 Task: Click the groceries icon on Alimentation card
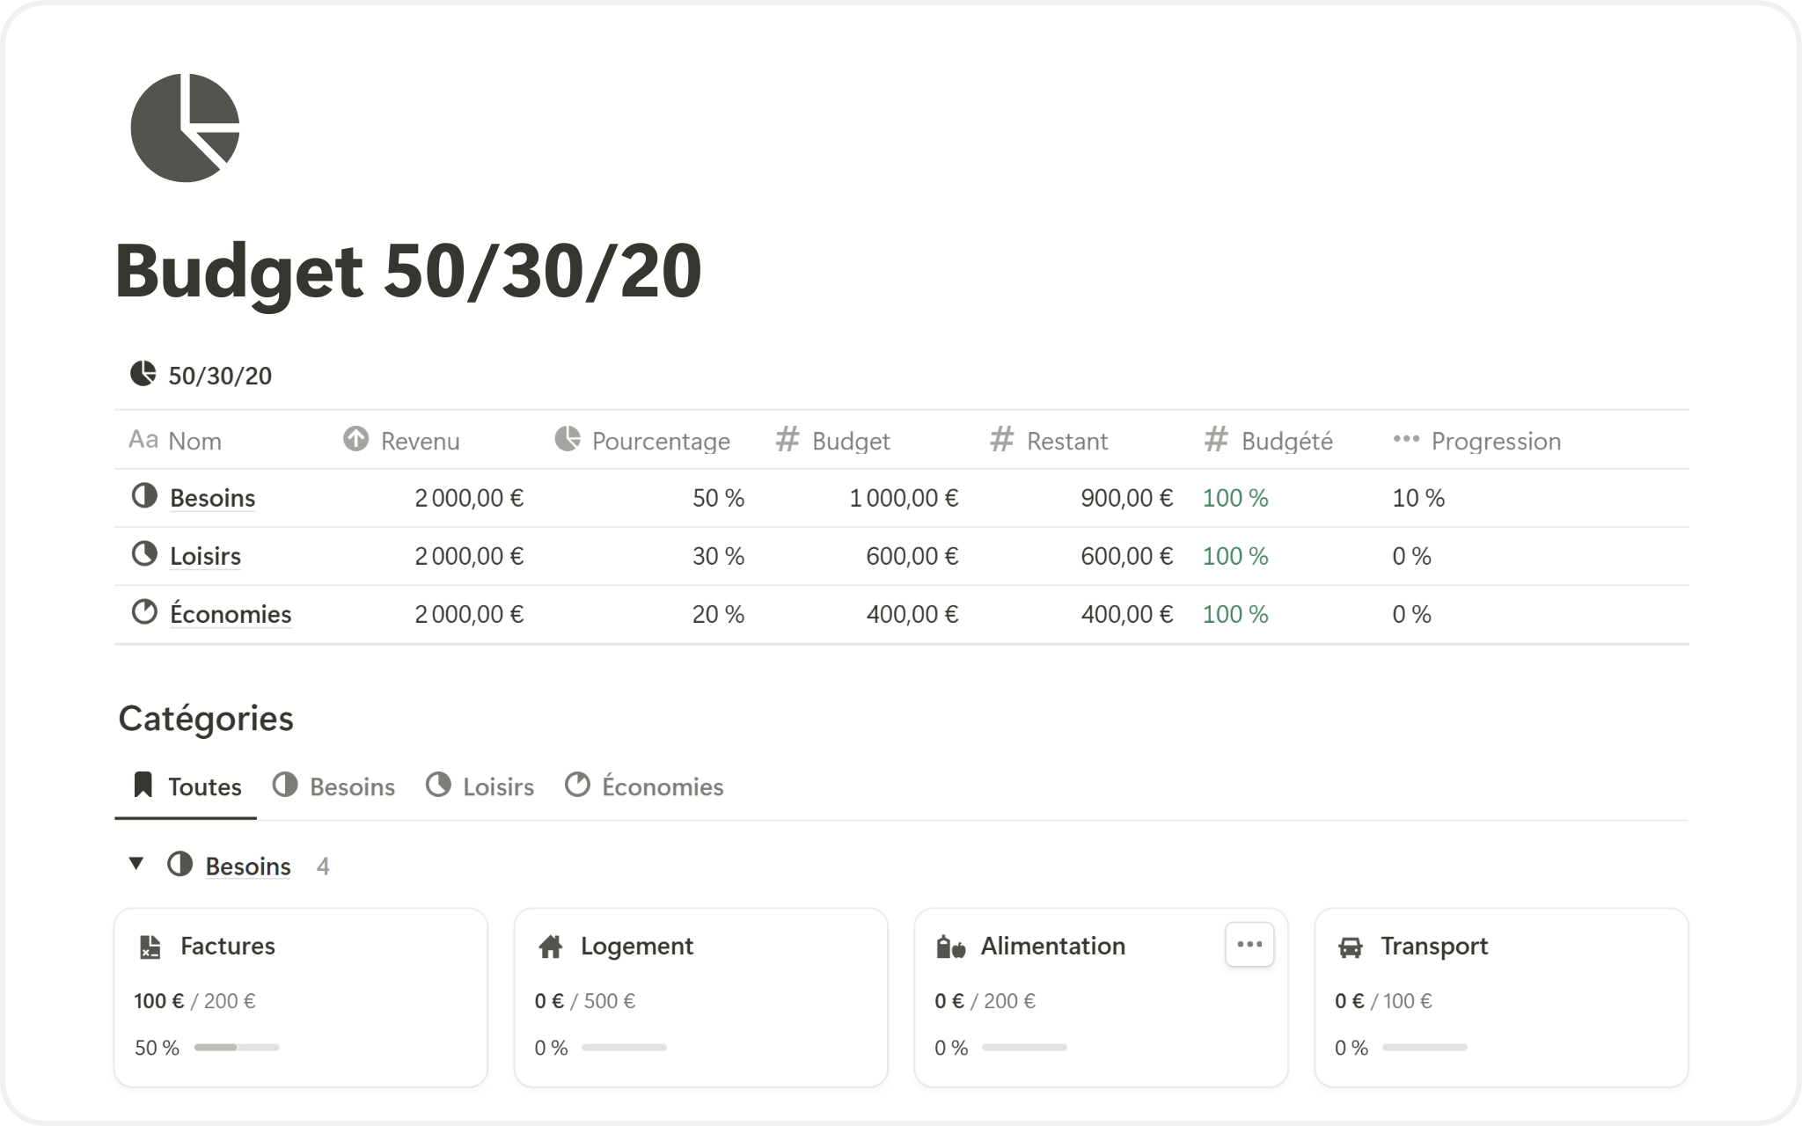(x=950, y=947)
